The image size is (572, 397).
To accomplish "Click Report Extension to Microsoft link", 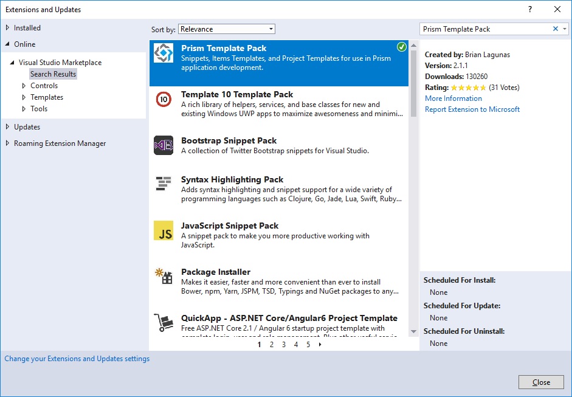I will pyautogui.click(x=472, y=109).
